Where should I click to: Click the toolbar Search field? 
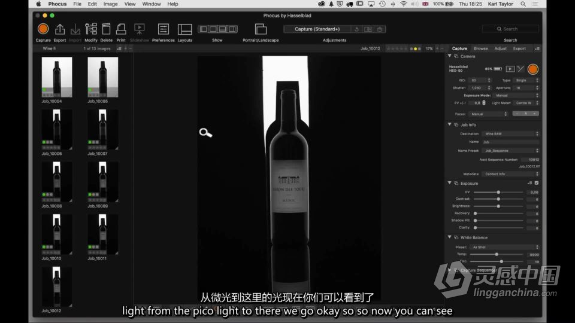click(x=510, y=29)
